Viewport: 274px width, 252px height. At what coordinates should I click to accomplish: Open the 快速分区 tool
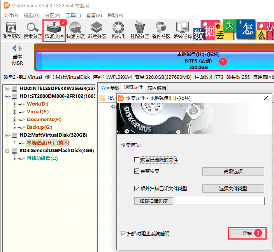click(x=76, y=30)
